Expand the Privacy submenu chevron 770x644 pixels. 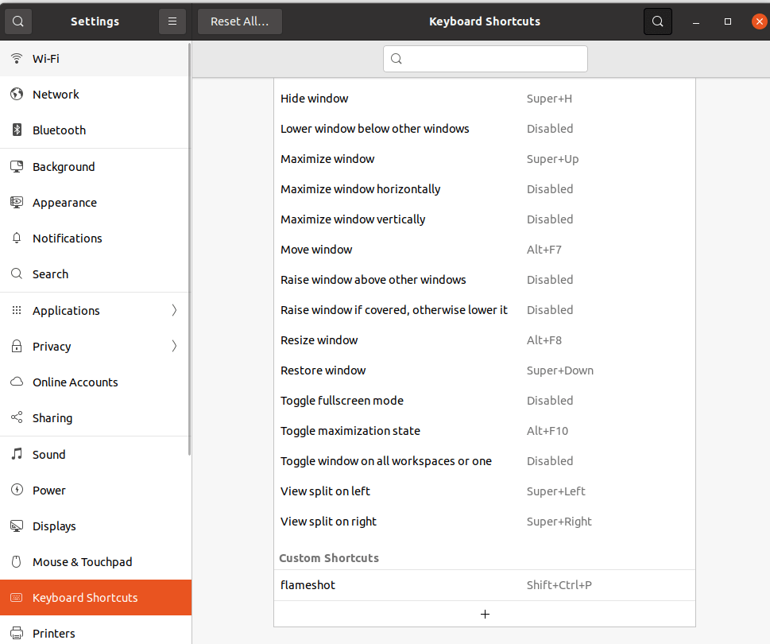(174, 346)
